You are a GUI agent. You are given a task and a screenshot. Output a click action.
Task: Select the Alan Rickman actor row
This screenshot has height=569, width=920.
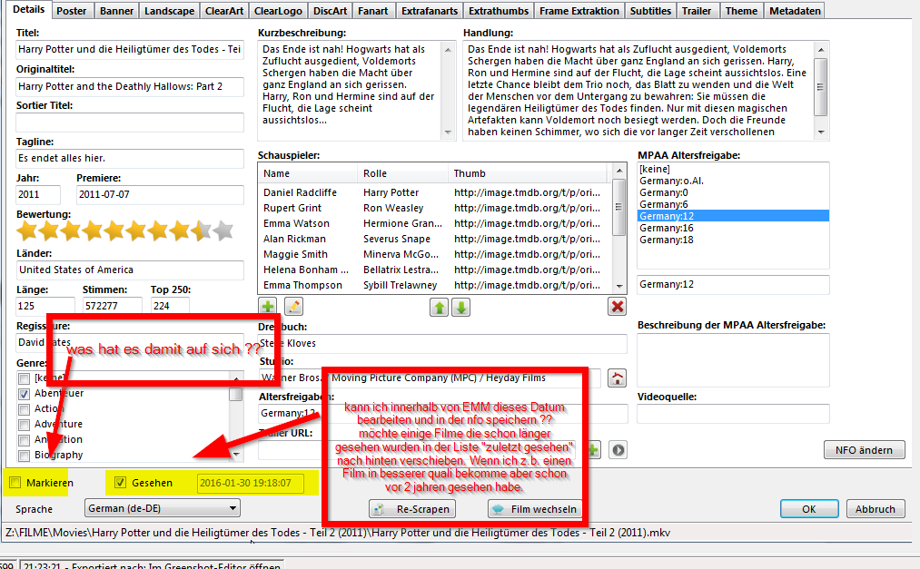click(435, 239)
